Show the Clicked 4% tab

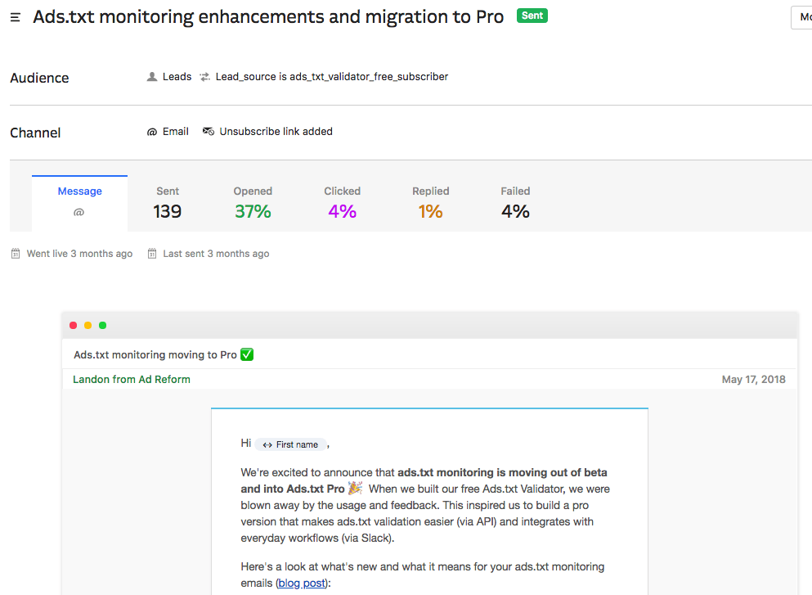[x=342, y=202]
